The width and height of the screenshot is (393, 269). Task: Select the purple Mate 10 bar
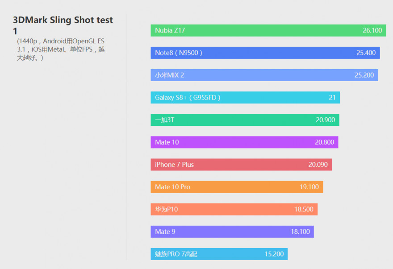(244, 142)
